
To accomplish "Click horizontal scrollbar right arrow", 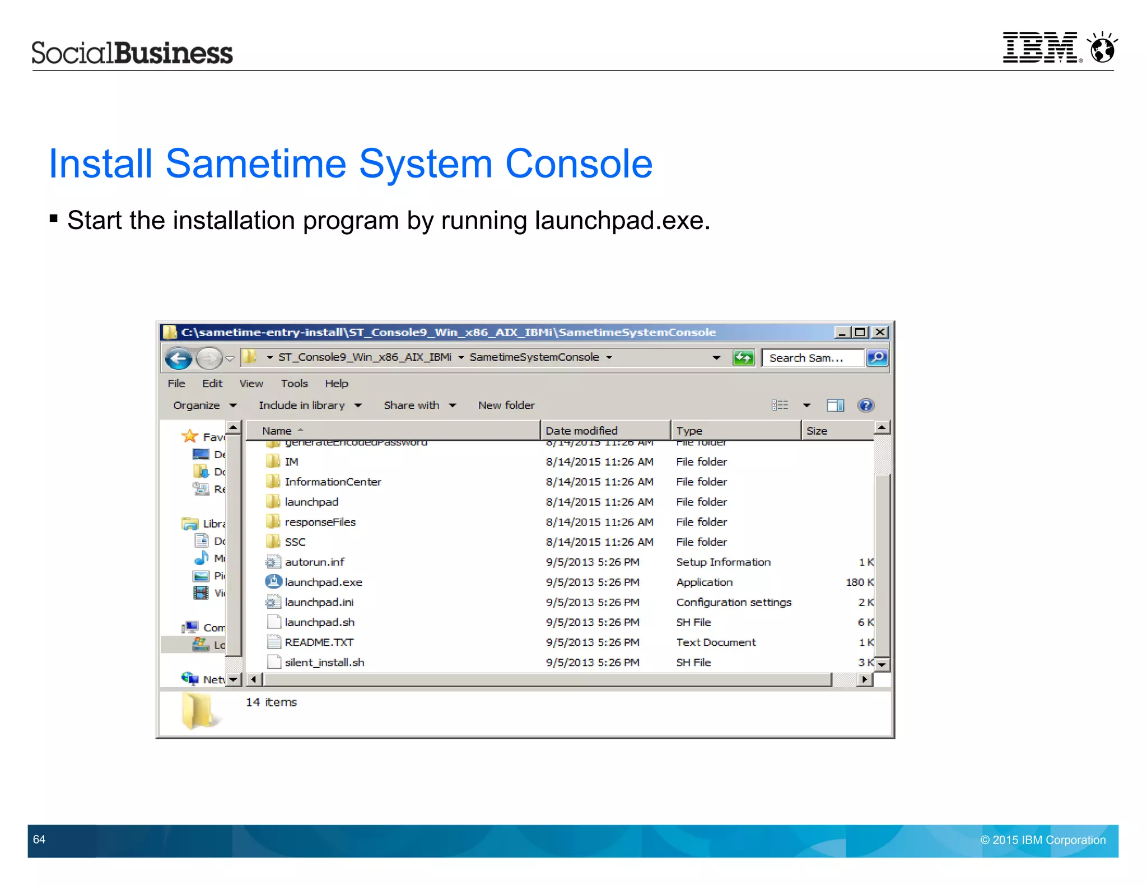I will tap(864, 679).
